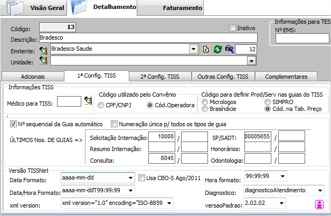Expand the Diagnostico dropdown
Screen dimensions: 331x216
point(320,190)
